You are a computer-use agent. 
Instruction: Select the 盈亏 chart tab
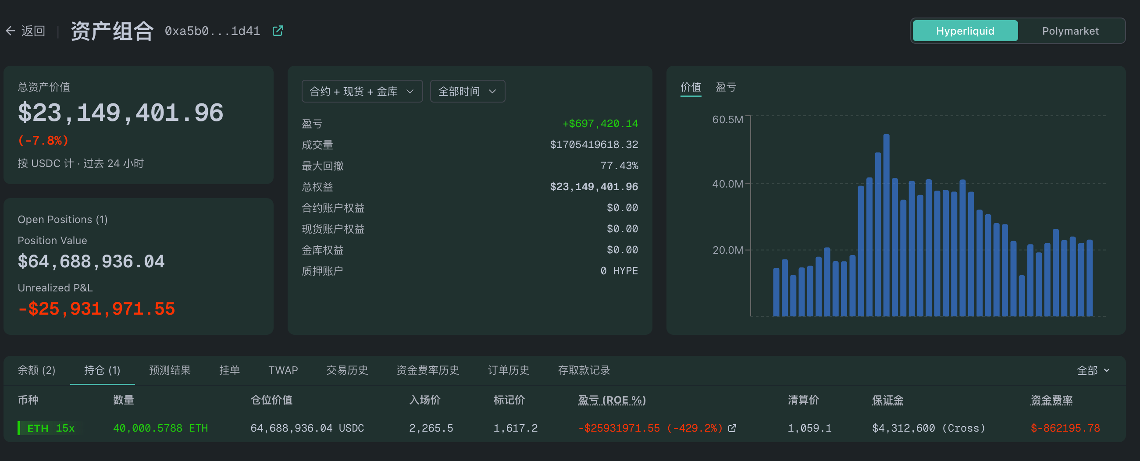pos(726,87)
